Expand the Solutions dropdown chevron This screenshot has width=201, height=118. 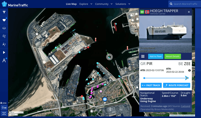(x=129, y=4)
